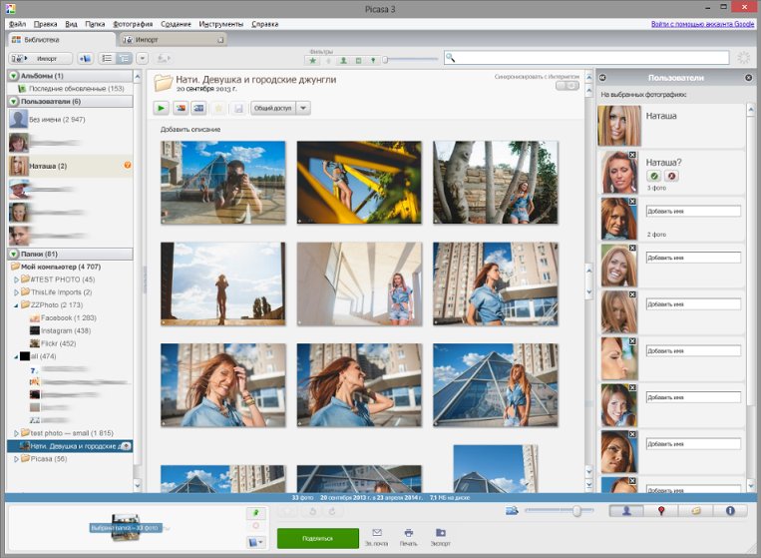The image size is (761, 558).
Task: Play slideshow with the green play button
Action: click(162, 108)
